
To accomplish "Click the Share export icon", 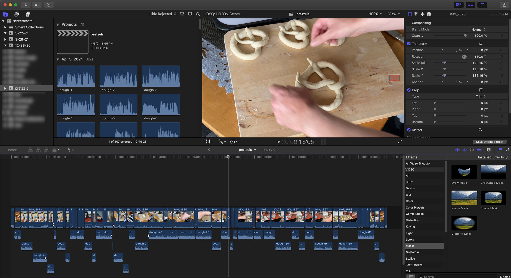I will (504, 5).
